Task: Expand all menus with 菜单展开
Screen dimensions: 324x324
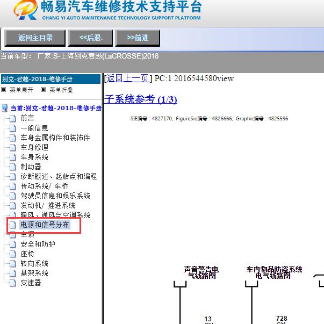Action: [x=21, y=90]
